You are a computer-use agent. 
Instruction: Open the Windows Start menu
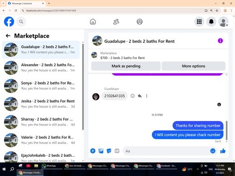coord(4,169)
